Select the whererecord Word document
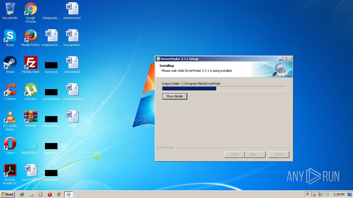Image resolution: width=353 pixels, height=198 pixels. pos(72,11)
